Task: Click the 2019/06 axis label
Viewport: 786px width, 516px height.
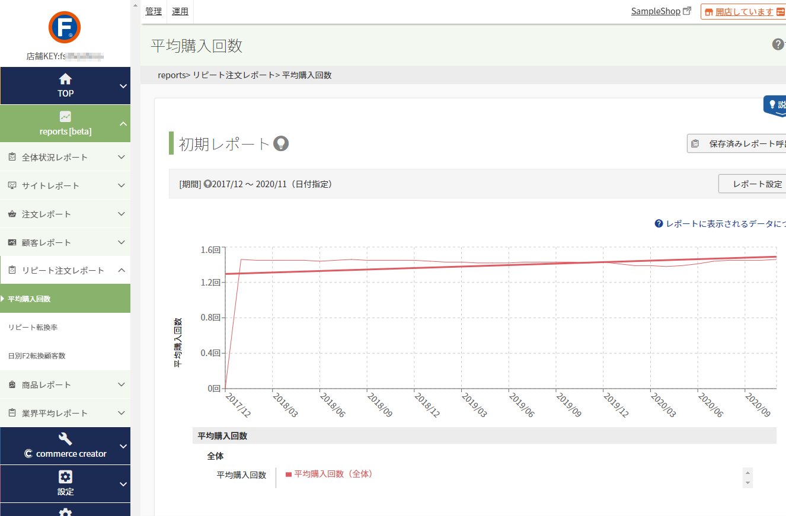Action: click(521, 405)
